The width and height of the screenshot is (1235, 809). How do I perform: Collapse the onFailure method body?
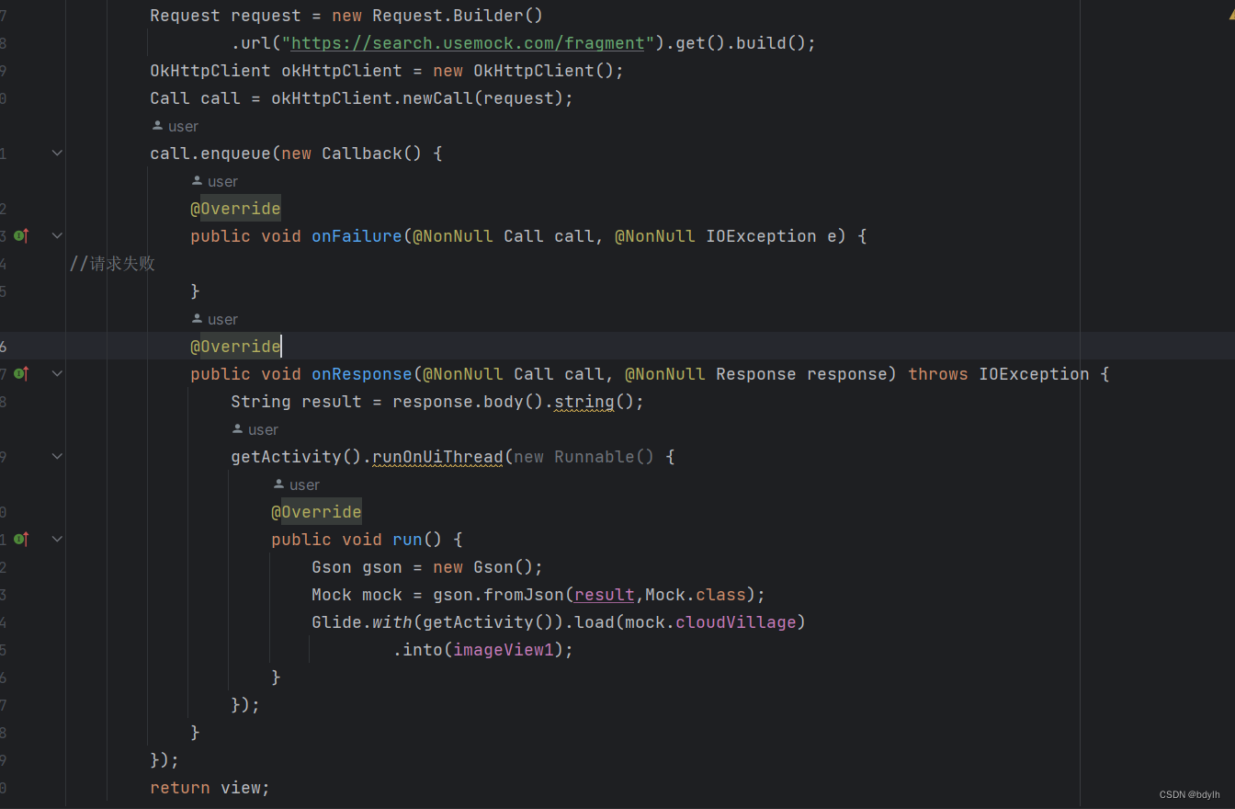point(57,235)
